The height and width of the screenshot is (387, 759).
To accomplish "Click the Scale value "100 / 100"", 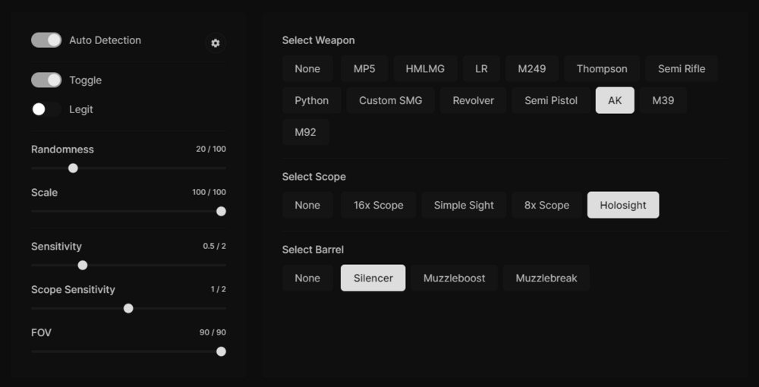I will pyautogui.click(x=209, y=192).
